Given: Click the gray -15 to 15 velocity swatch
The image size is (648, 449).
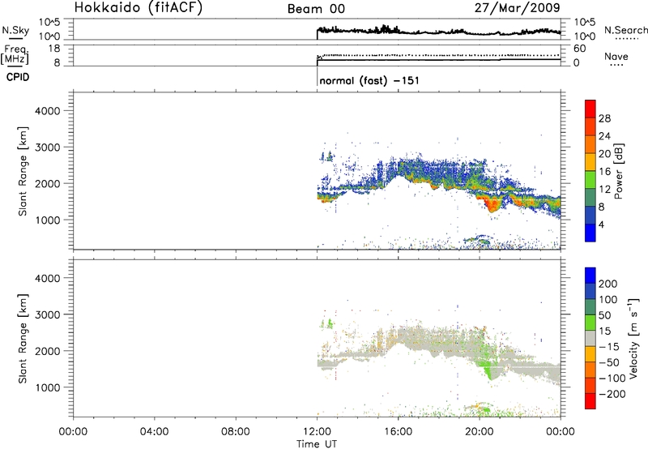Looking at the screenshot, I should tap(590, 338).
